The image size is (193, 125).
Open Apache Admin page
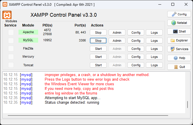click(x=117, y=33)
